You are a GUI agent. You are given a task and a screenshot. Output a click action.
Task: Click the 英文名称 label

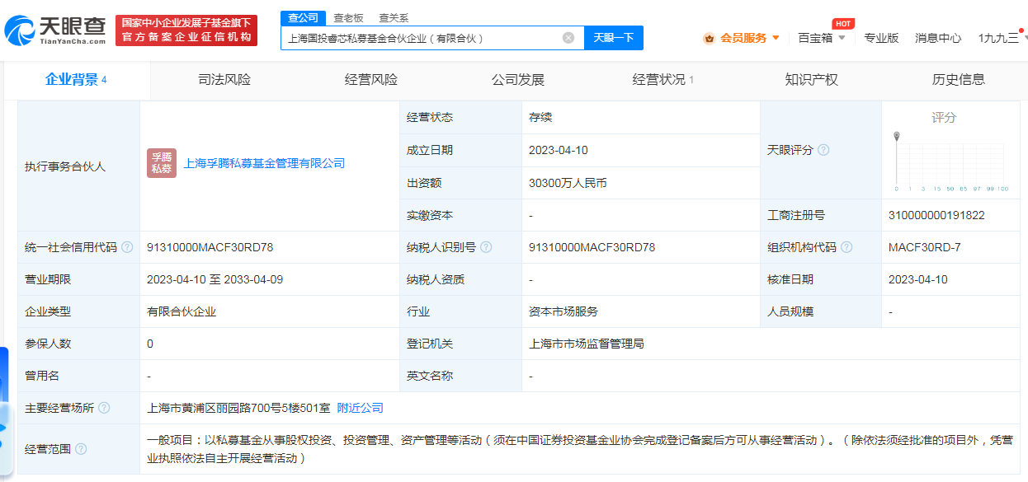click(430, 376)
